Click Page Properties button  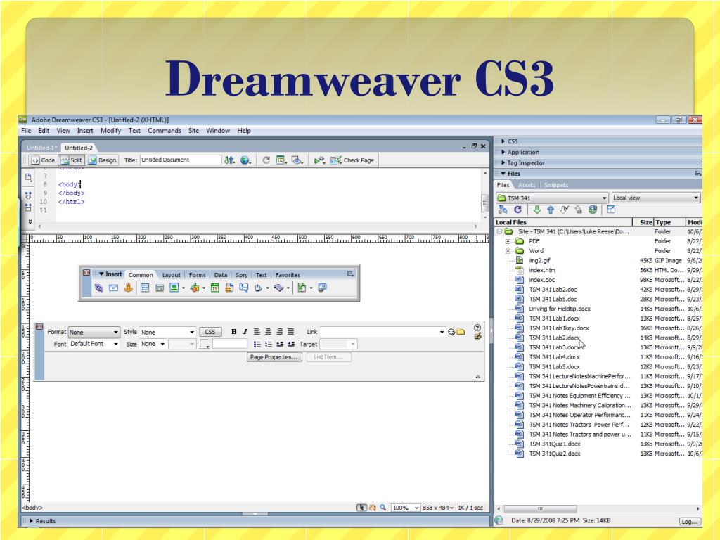click(275, 357)
